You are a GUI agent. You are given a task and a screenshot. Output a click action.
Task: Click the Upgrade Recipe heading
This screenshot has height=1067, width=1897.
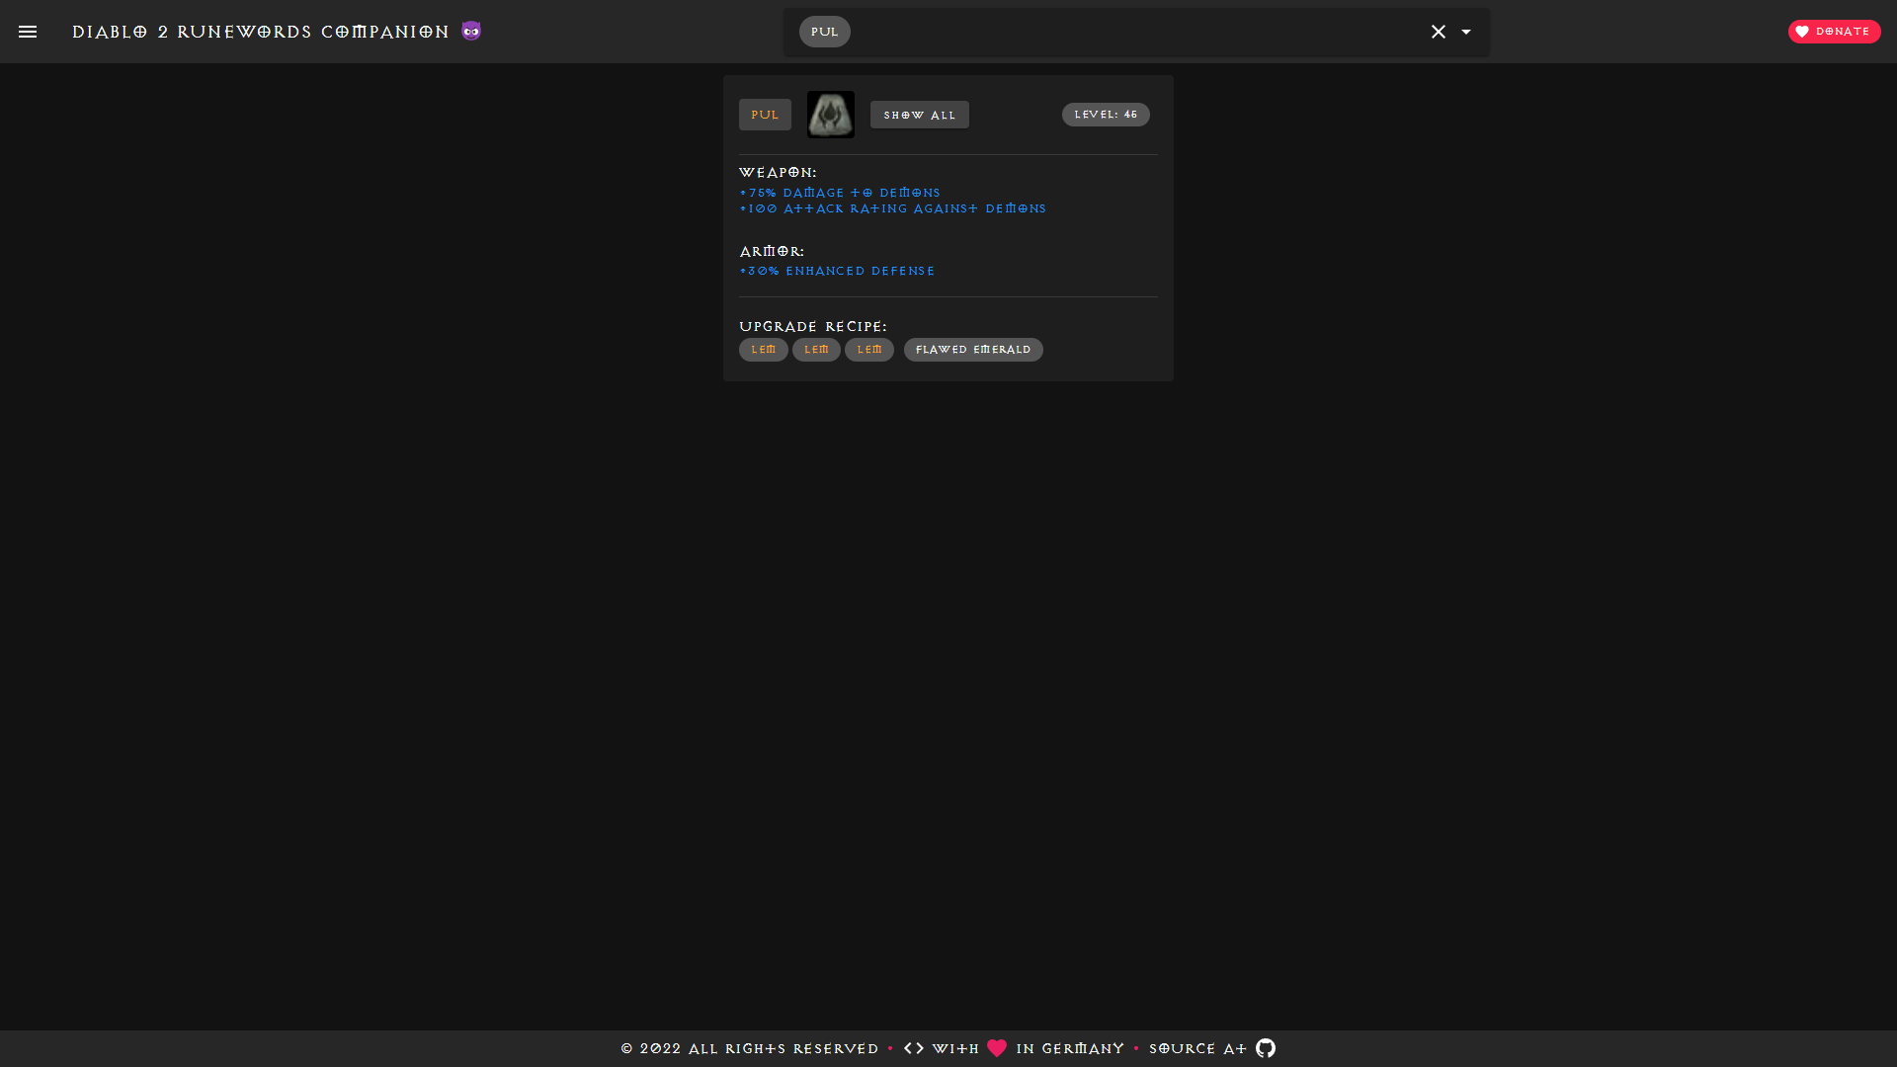coord(813,326)
